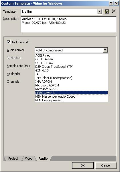Image resolution: width=120 pixels, height=172 pixels.
Task: Close the Custom Template dialog window
Action: (x=116, y=3)
